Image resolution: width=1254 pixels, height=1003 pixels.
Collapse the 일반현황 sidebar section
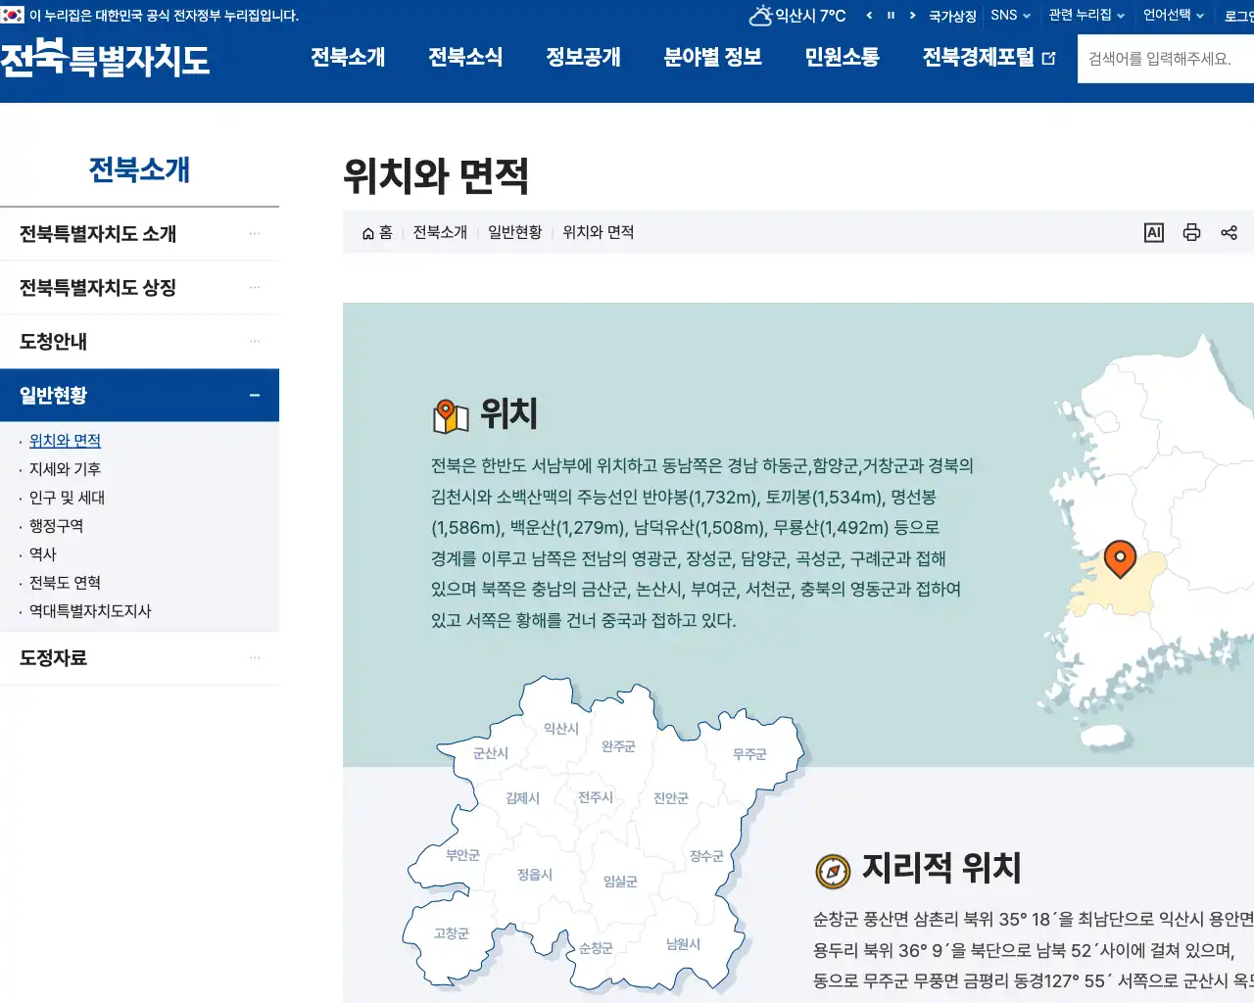[255, 395]
